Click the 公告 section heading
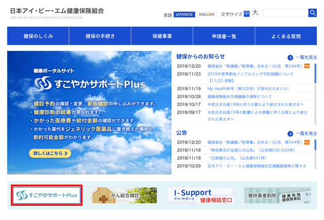This screenshot has width=324, height=220. coord(181,133)
